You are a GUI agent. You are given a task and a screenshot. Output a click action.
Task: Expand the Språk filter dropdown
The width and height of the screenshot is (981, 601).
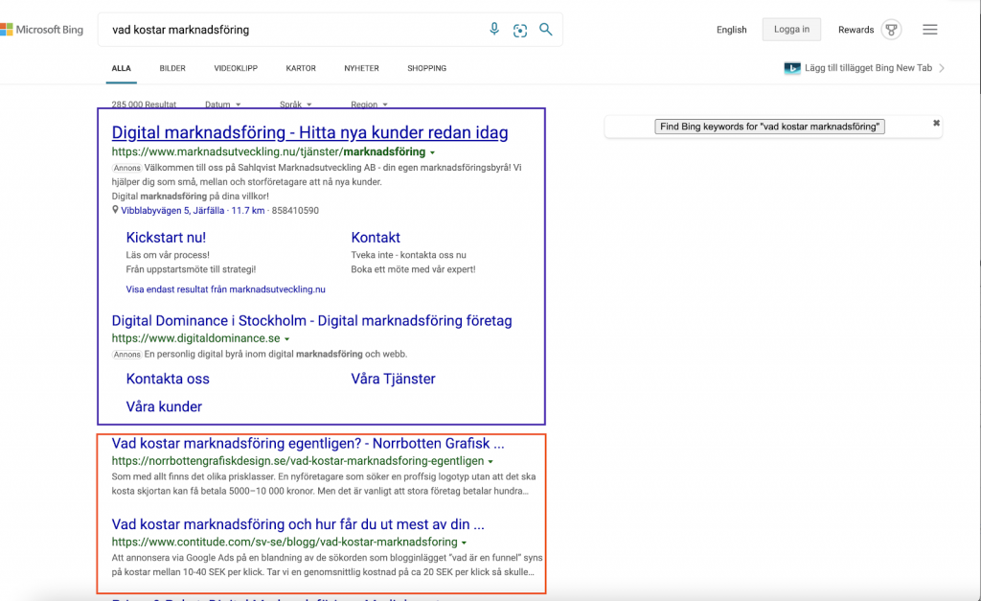pos(295,104)
